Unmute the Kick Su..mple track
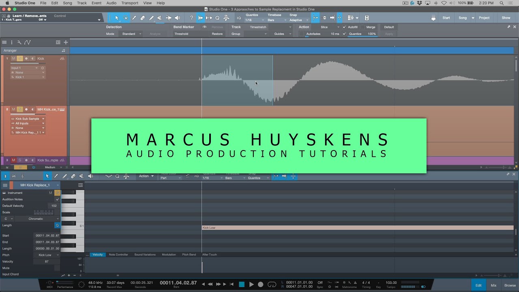 (13, 160)
